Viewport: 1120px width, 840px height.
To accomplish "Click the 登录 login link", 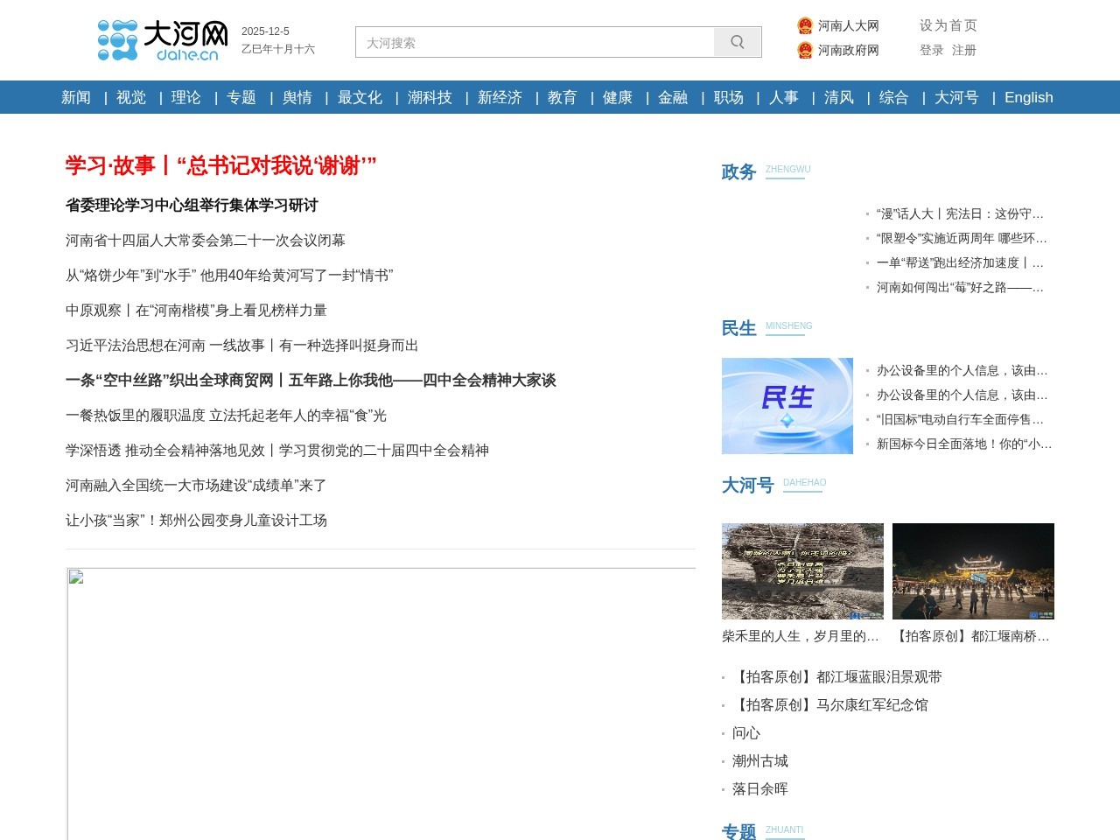I will tap(930, 52).
